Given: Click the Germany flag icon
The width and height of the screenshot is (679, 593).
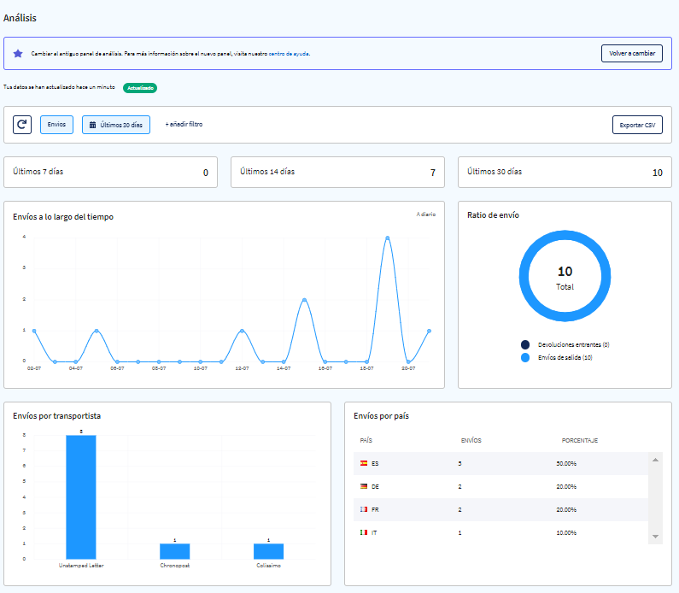Looking at the screenshot, I should [x=364, y=486].
